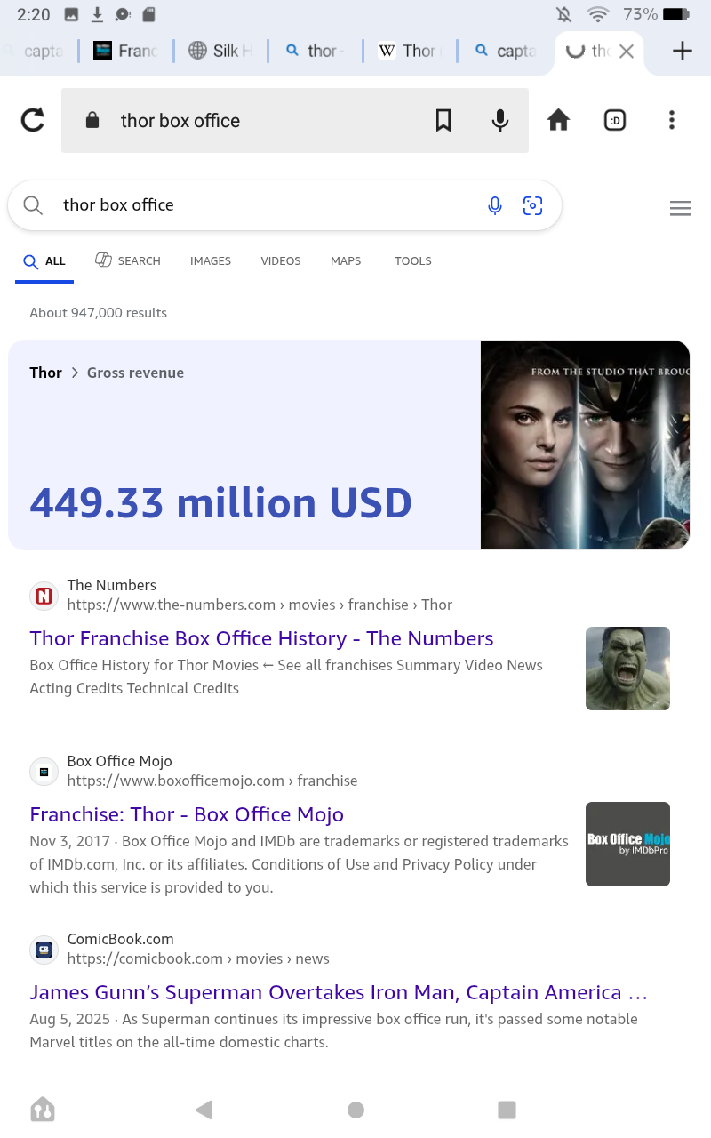Tap the Box Office Mojo site favicon
The width and height of the screenshot is (711, 1138).
44,771
